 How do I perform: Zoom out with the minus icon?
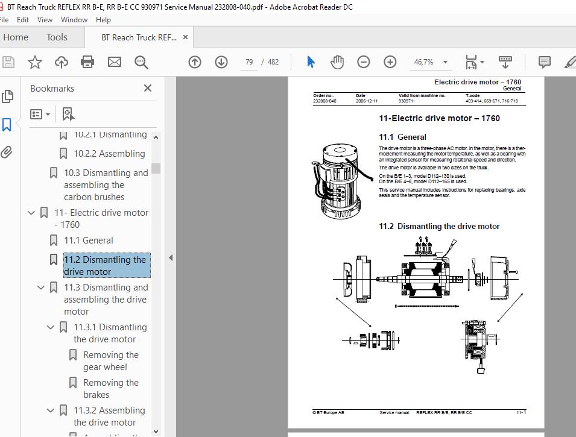[x=363, y=61]
